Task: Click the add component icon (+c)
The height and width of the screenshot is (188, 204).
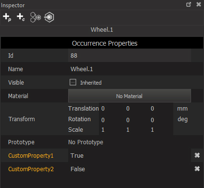Action: 21,17
